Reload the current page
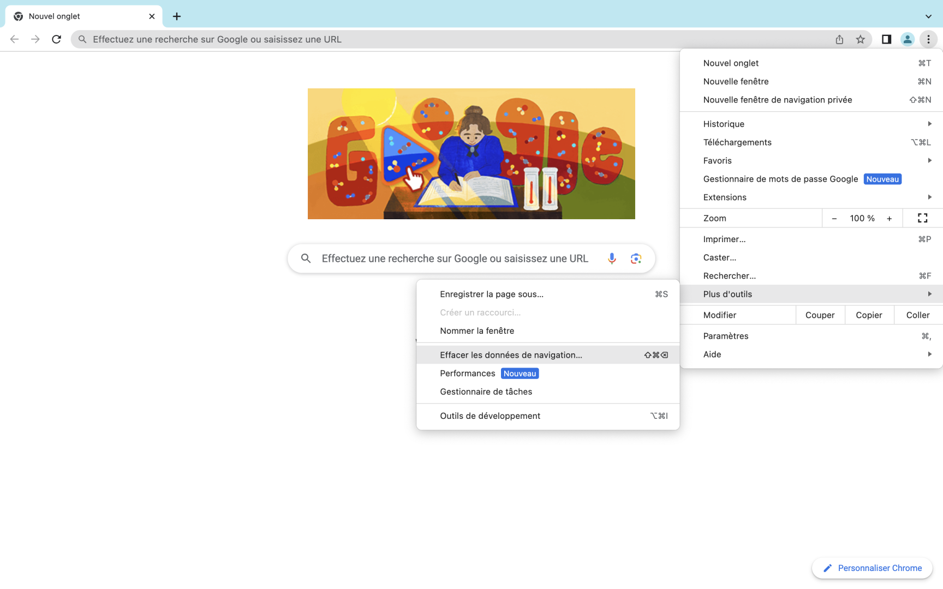Screen dimensions: 943x589 coord(56,39)
